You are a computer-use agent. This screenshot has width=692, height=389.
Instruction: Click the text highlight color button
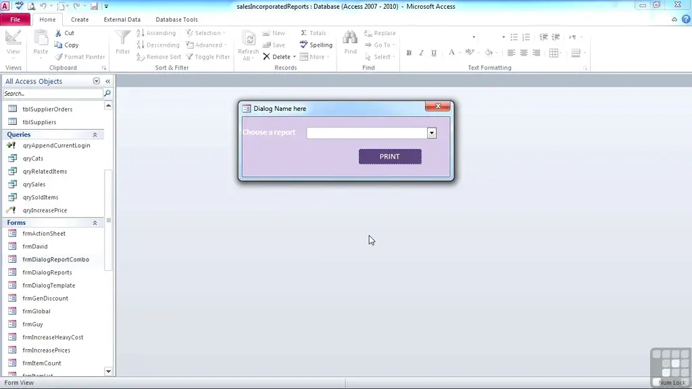[470, 53]
